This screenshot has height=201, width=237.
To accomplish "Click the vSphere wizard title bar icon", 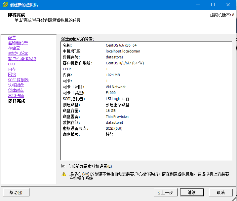I will (5, 5).
